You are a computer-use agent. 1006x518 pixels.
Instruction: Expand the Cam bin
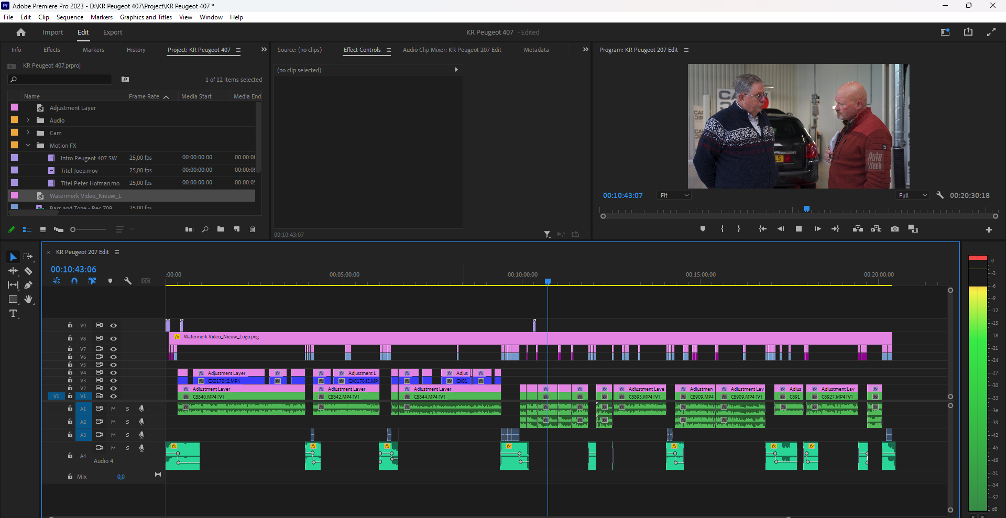coord(28,133)
